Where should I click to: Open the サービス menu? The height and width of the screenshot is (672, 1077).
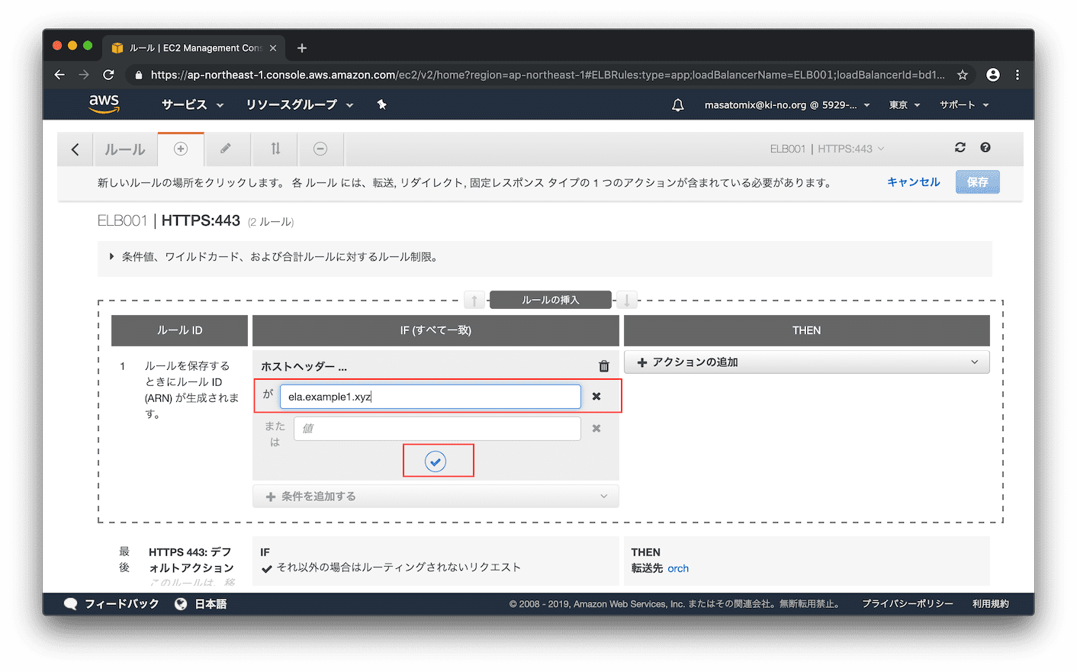tap(192, 105)
